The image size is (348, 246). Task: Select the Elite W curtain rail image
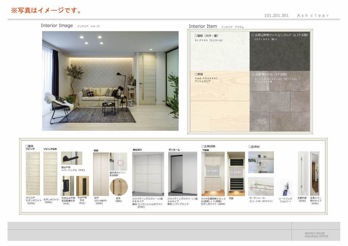pyautogui.click(x=261, y=186)
